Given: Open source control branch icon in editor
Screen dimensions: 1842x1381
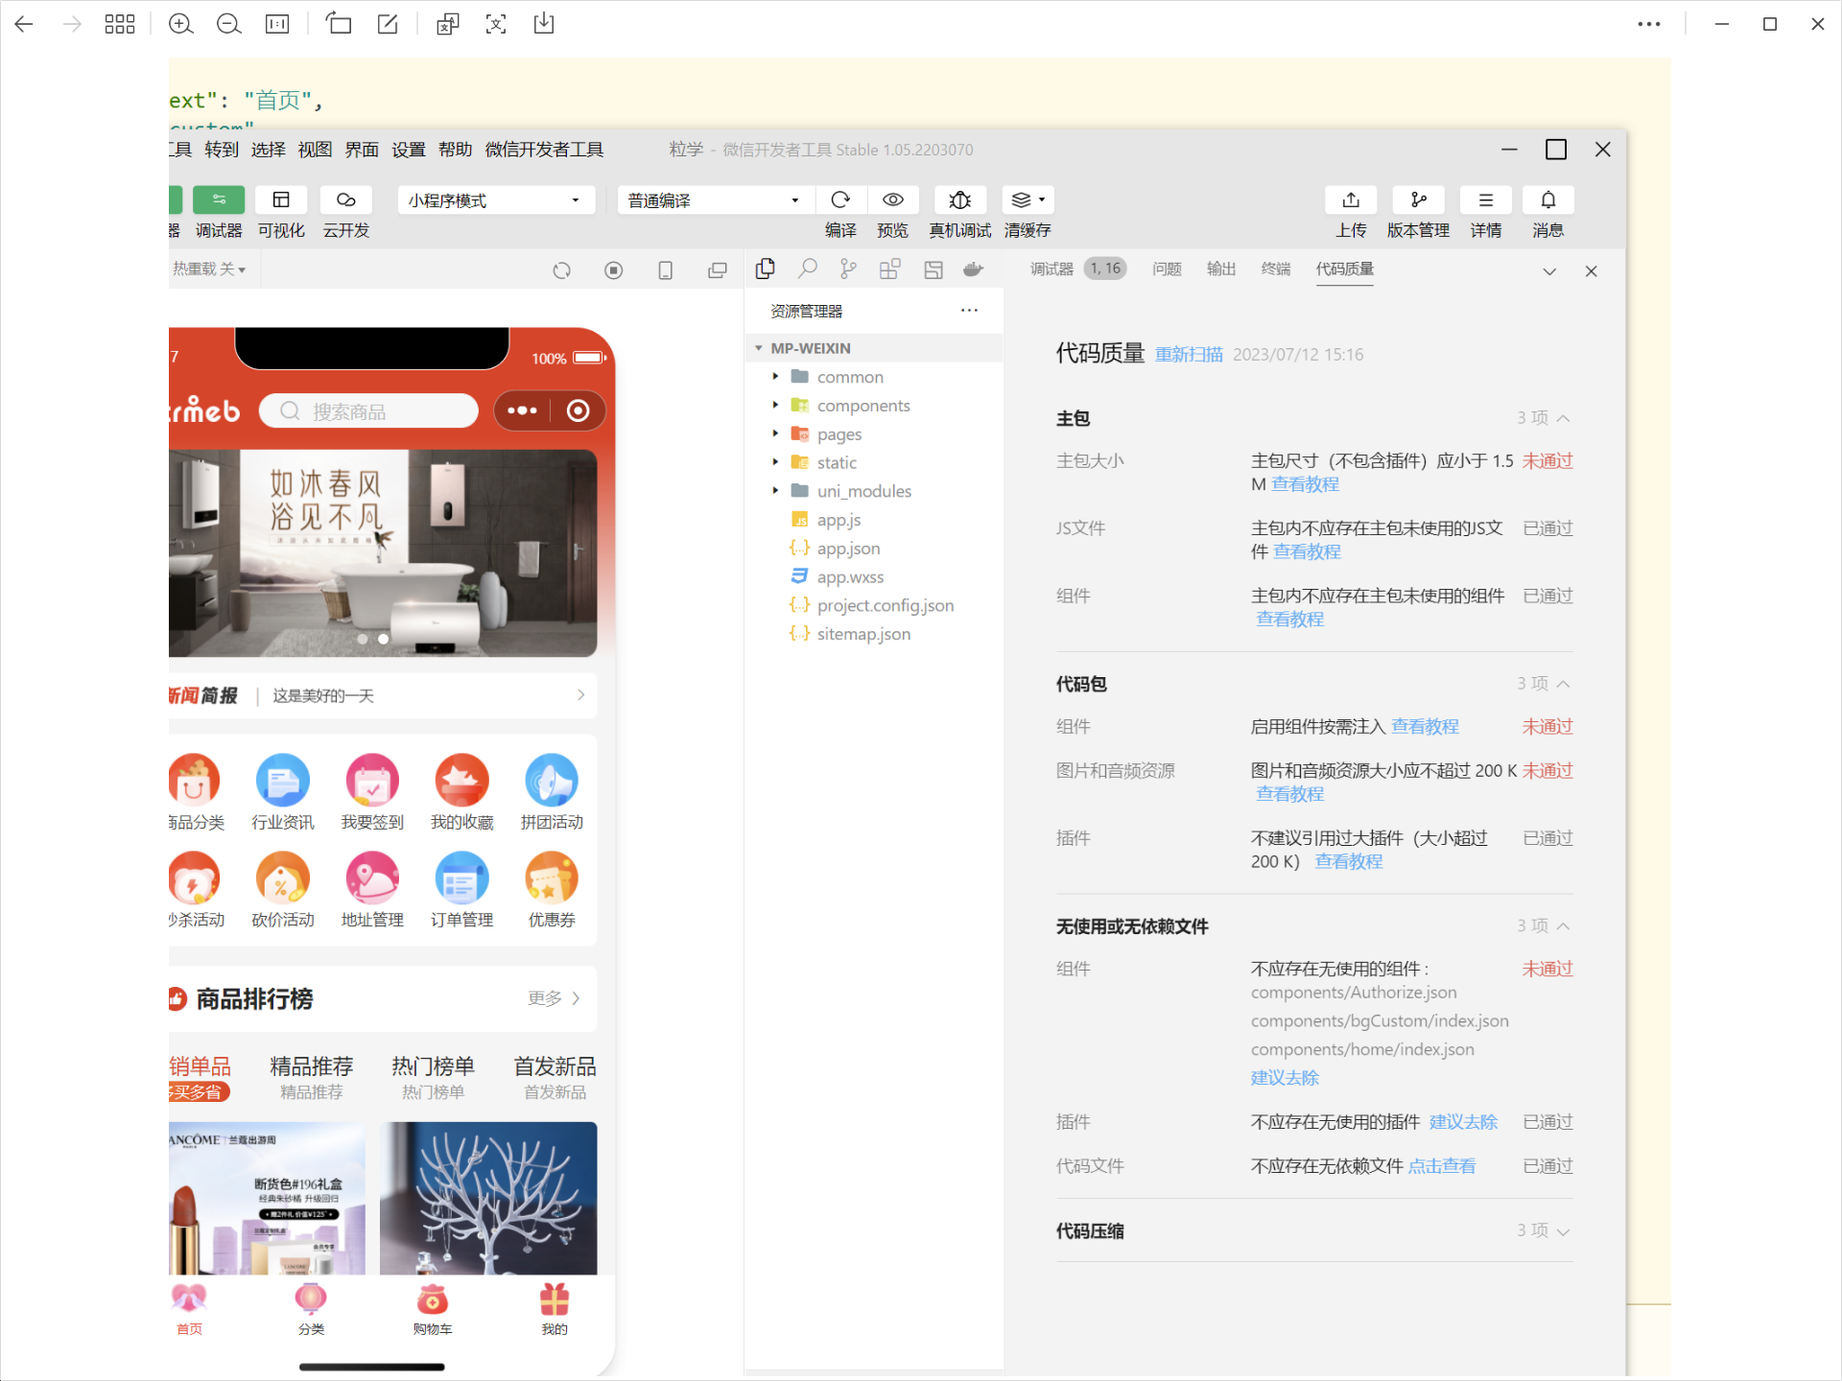Looking at the screenshot, I should (x=848, y=269).
